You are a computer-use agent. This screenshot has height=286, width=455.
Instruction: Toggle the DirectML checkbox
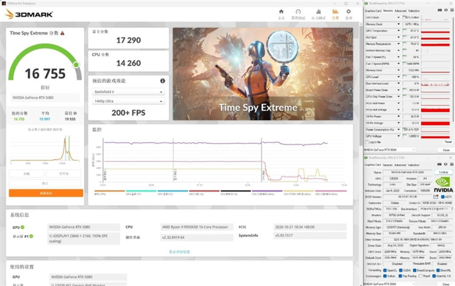(x=438, y=270)
